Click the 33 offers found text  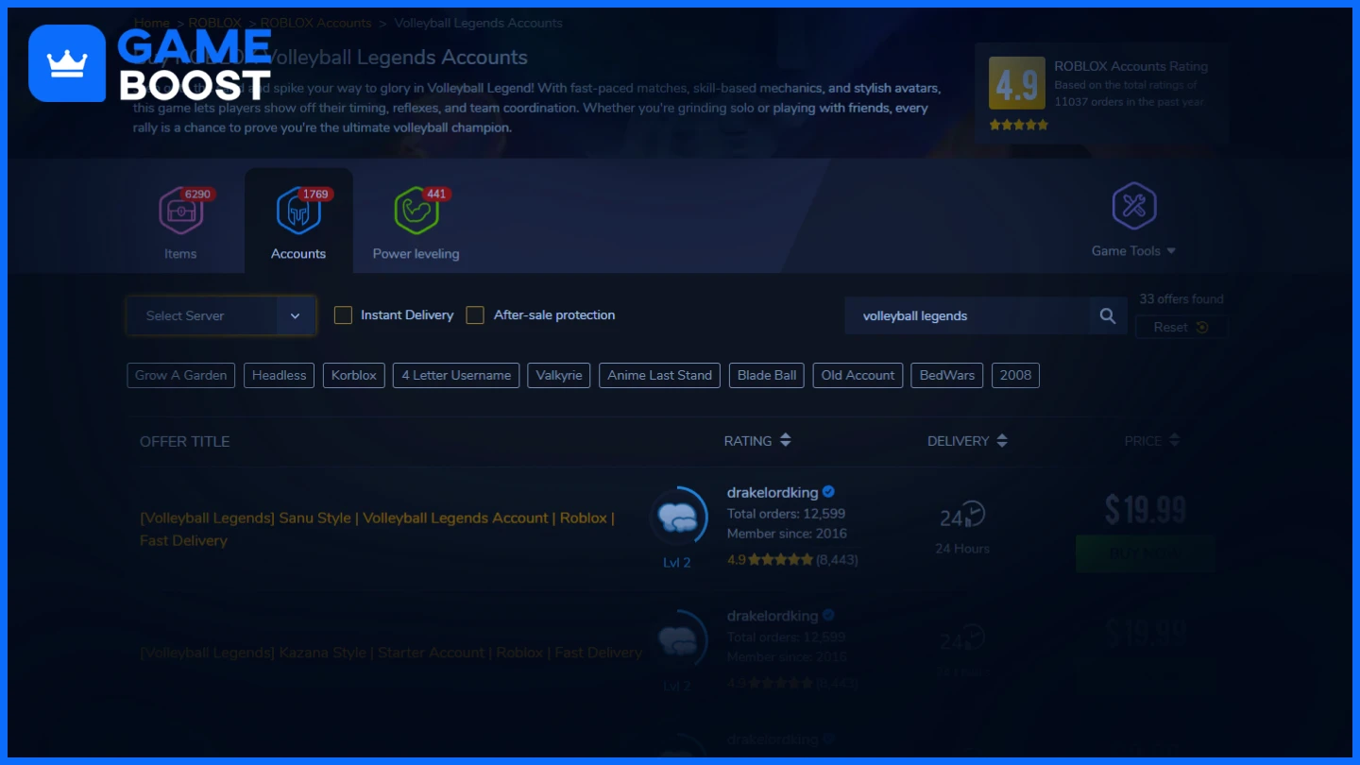point(1181,298)
